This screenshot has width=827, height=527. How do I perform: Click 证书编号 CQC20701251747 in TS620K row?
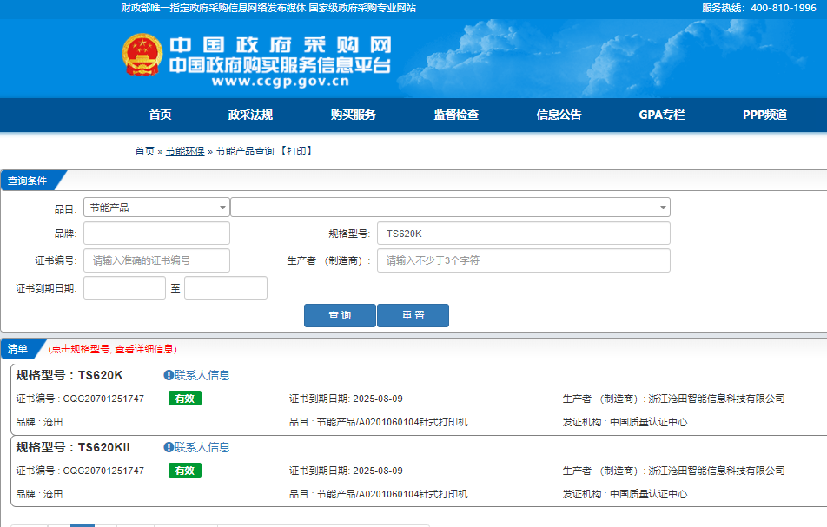click(x=80, y=399)
